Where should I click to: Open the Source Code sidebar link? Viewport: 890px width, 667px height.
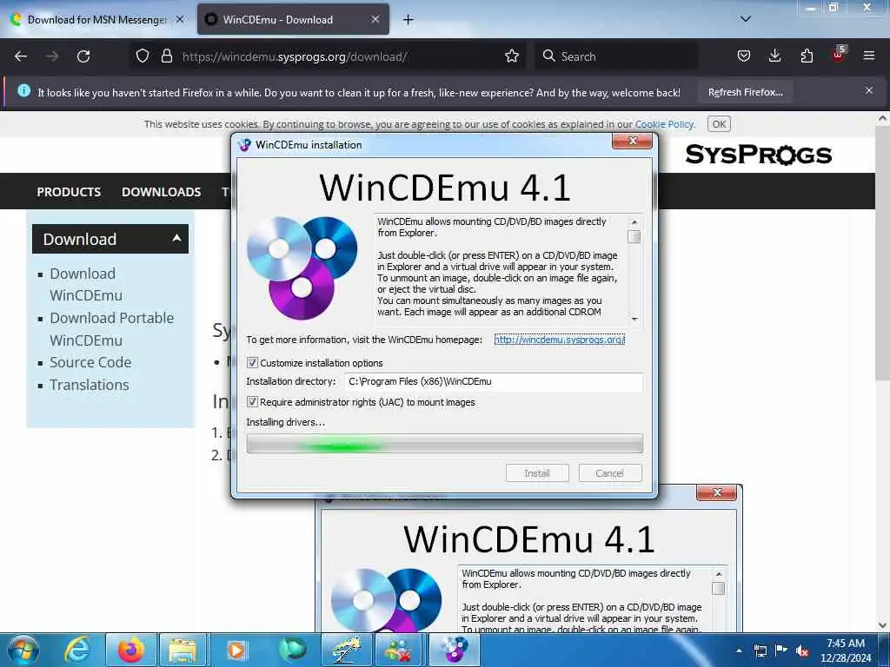[90, 362]
